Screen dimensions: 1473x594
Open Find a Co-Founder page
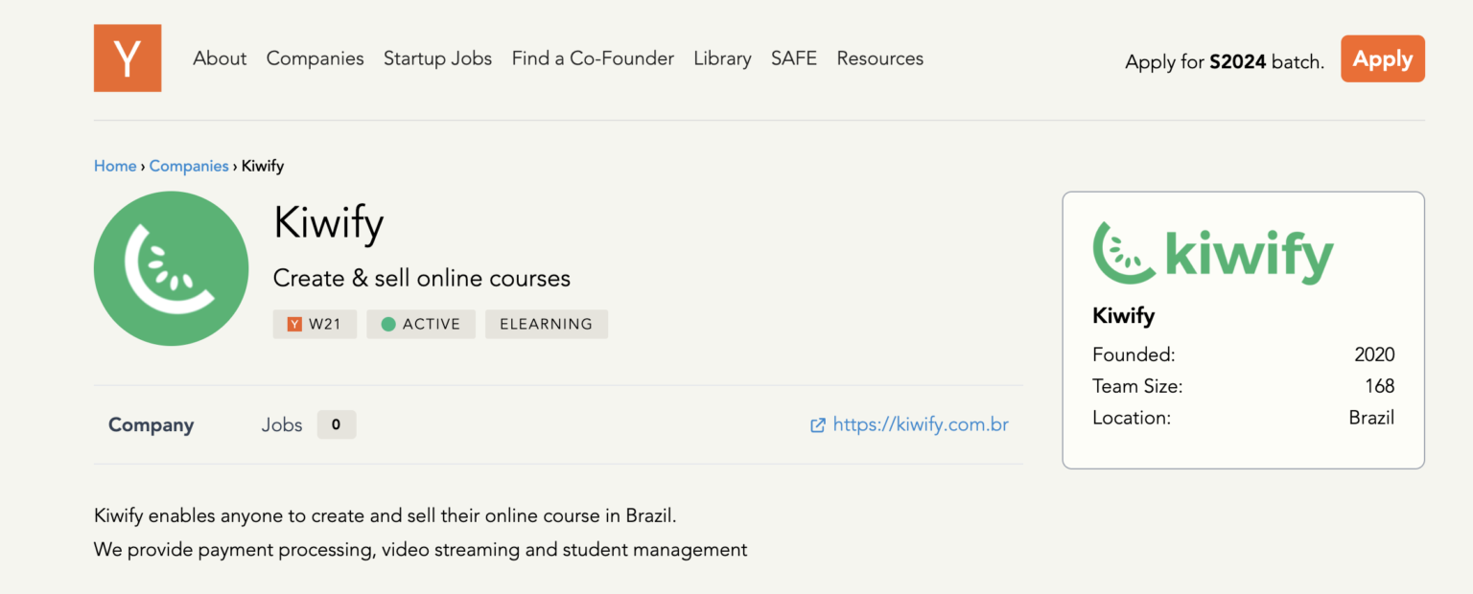point(593,58)
